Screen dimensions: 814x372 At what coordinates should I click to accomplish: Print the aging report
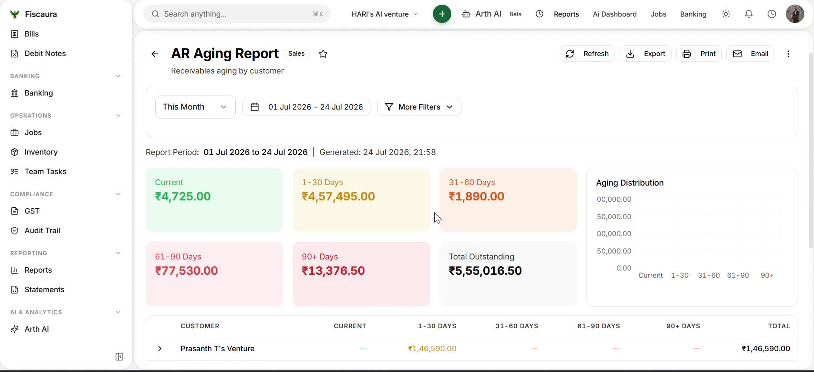pos(699,54)
